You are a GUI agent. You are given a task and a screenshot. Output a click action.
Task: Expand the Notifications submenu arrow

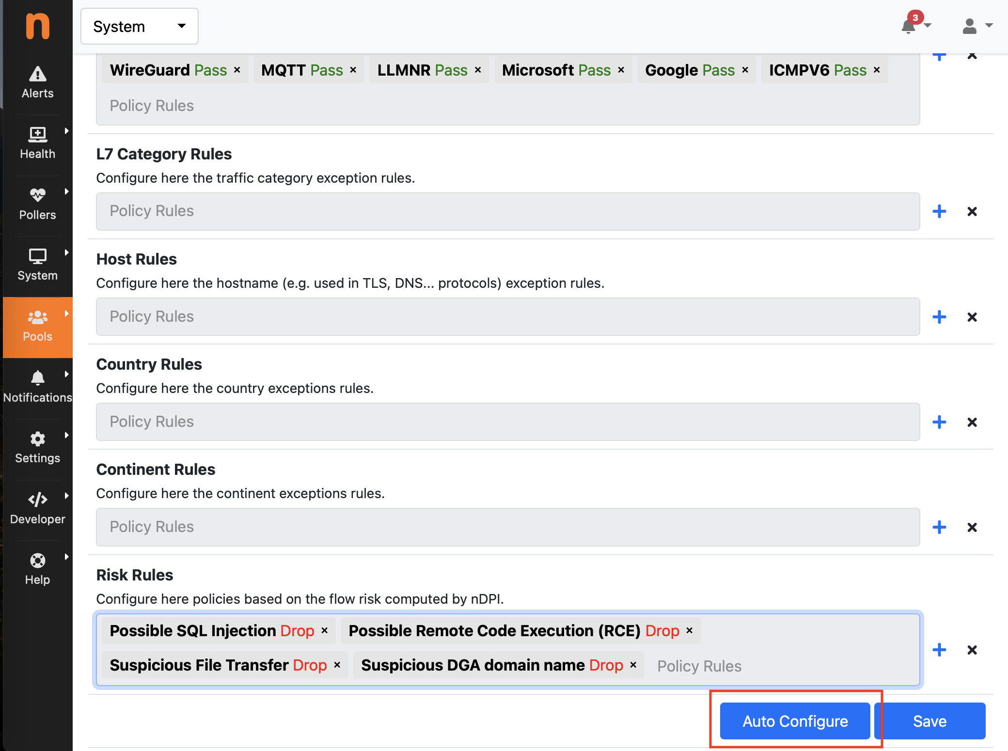[66, 374]
